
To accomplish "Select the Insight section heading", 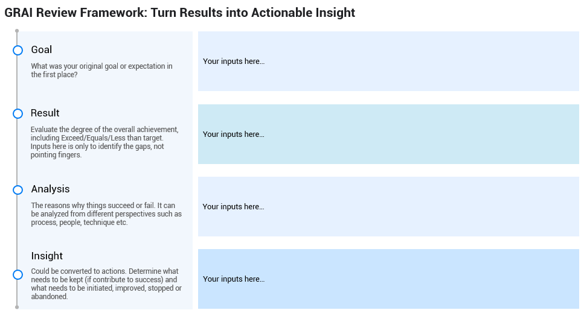I will (x=47, y=256).
